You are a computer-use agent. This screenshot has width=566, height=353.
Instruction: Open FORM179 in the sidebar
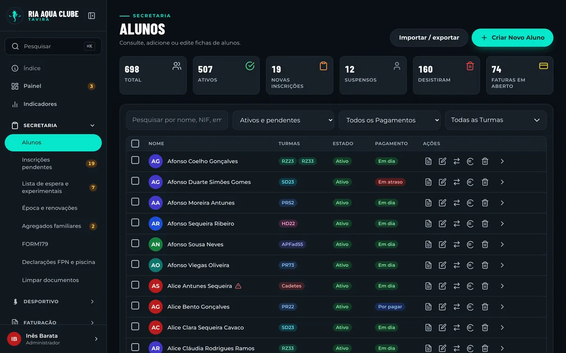click(53, 244)
